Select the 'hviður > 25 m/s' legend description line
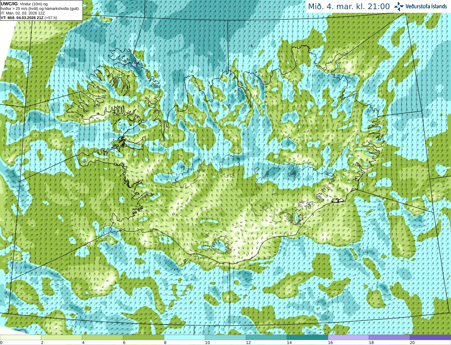 [x=40, y=8]
